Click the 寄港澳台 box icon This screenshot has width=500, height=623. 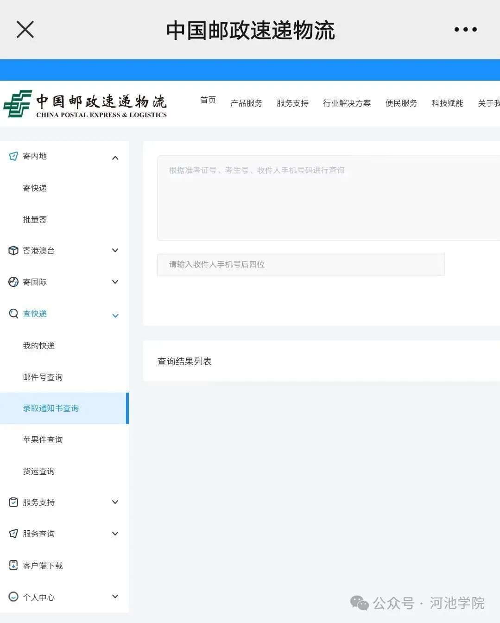tap(13, 250)
